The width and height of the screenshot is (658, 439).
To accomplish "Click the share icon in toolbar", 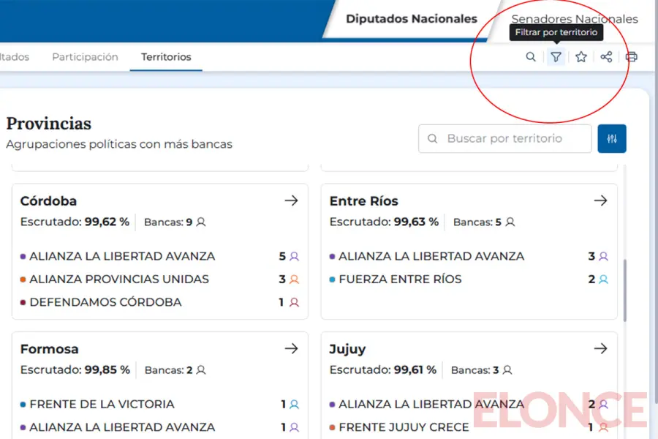I will (606, 57).
